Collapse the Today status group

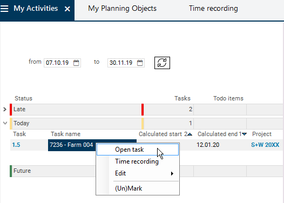[5, 123]
